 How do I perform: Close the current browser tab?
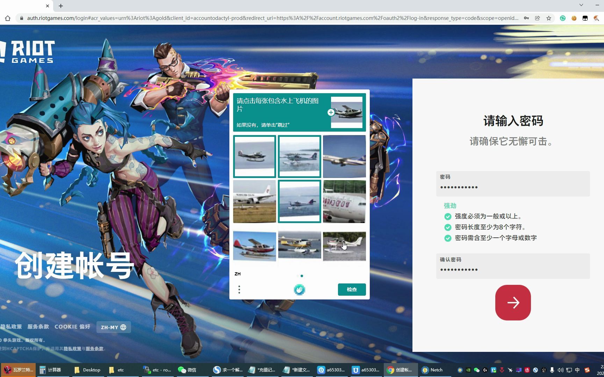[x=48, y=6]
